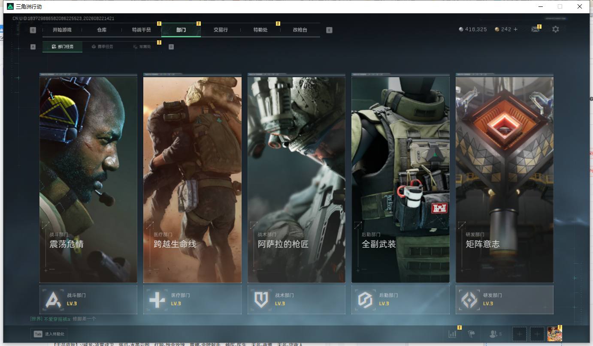
Task: Open the settings gear icon
Action: pos(556,30)
